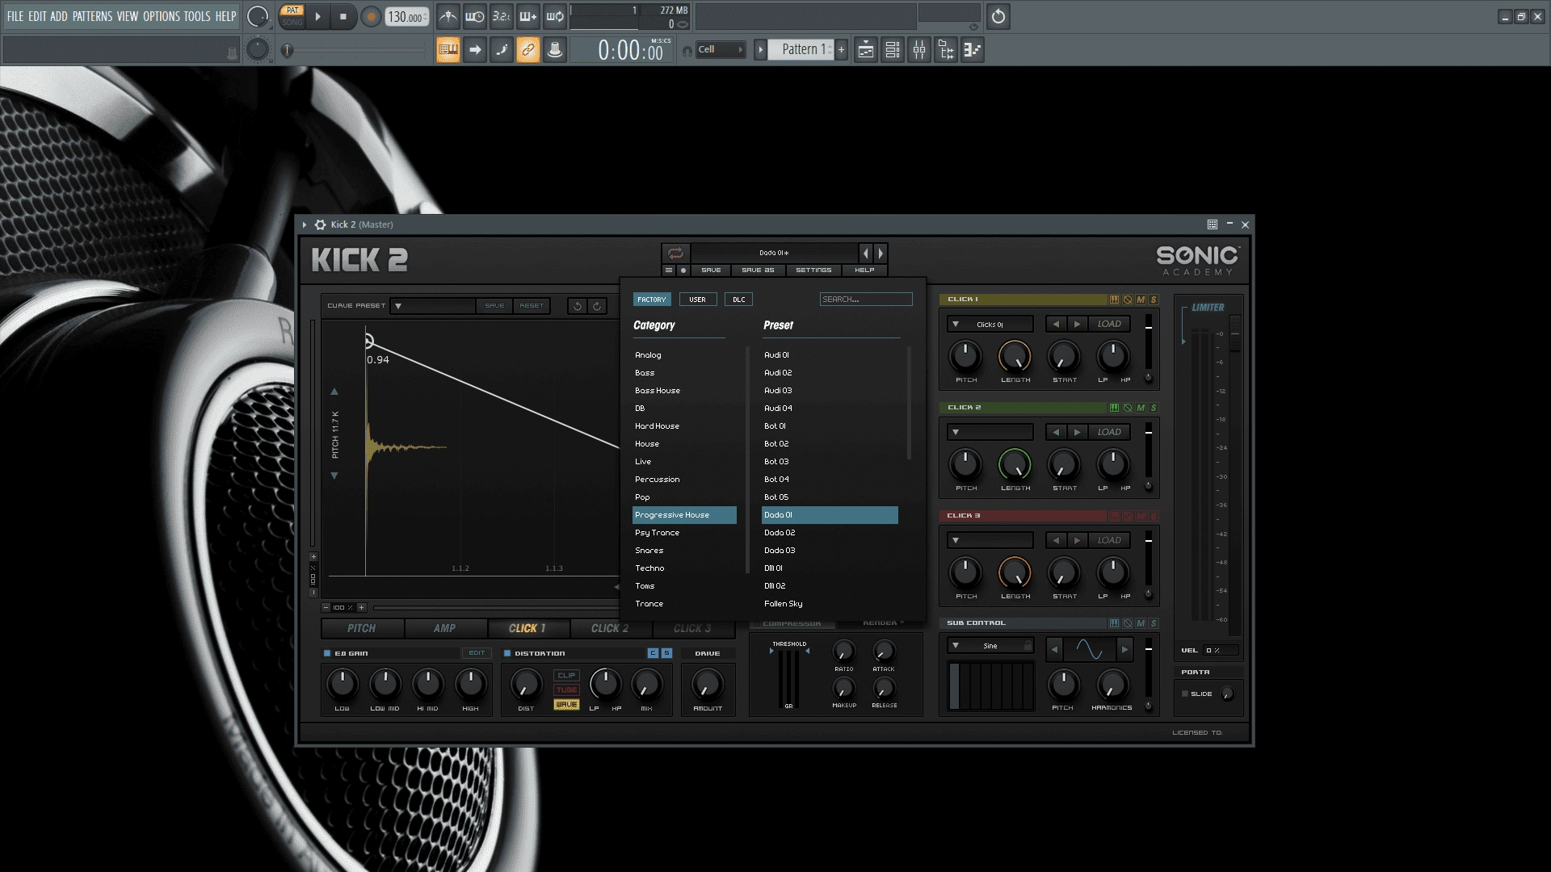Toggle step editing arrow icon
1551x872 pixels.
pos(475,50)
